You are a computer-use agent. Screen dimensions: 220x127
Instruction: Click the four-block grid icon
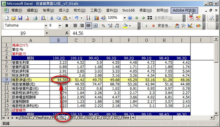coord(150,18)
